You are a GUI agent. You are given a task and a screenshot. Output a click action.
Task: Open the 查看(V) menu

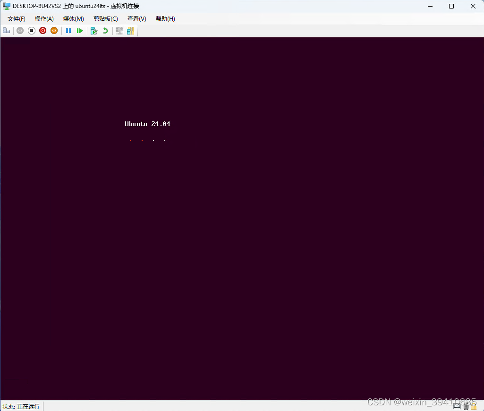pos(136,18)
